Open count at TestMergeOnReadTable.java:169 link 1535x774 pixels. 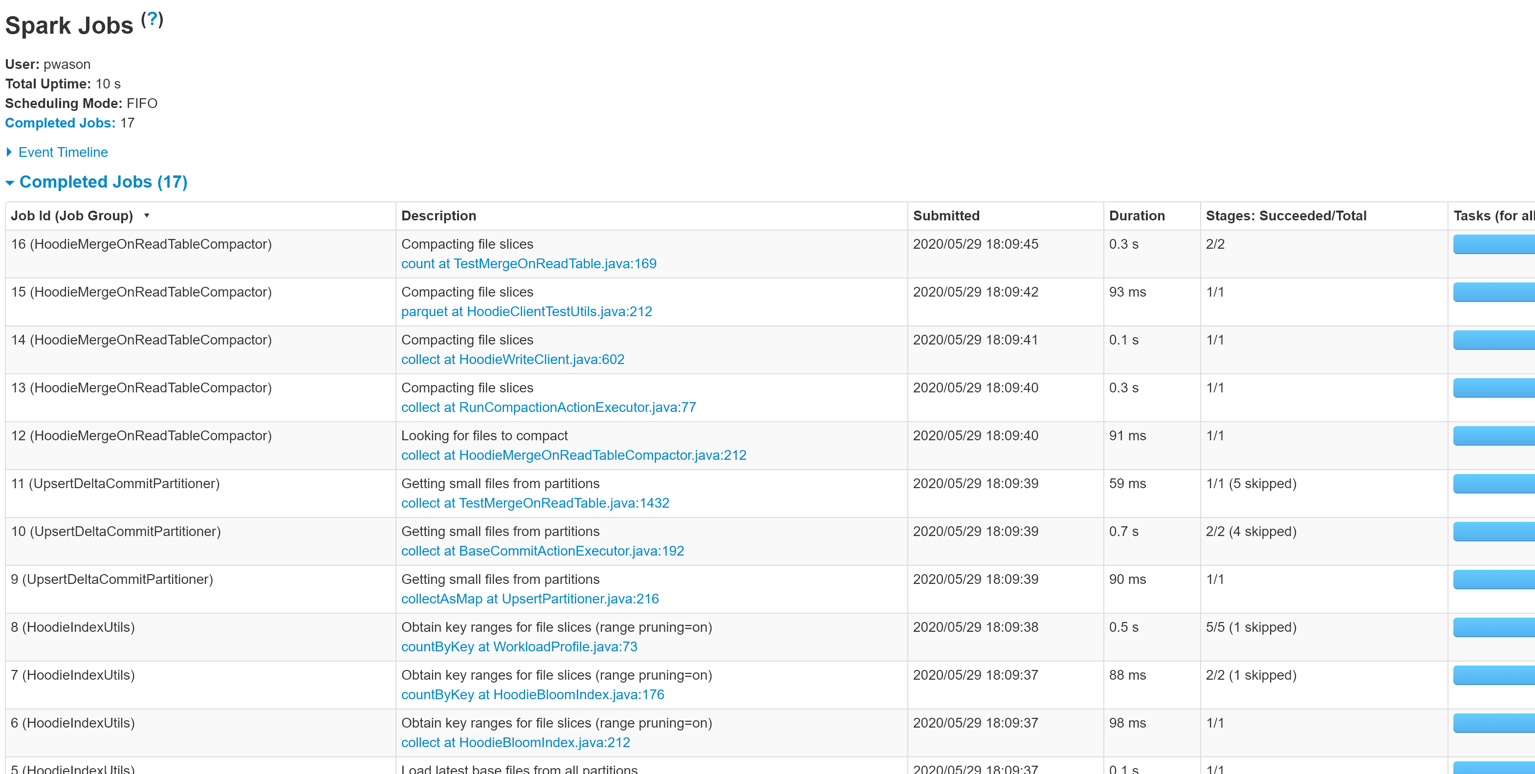click(x=528, y=263)
